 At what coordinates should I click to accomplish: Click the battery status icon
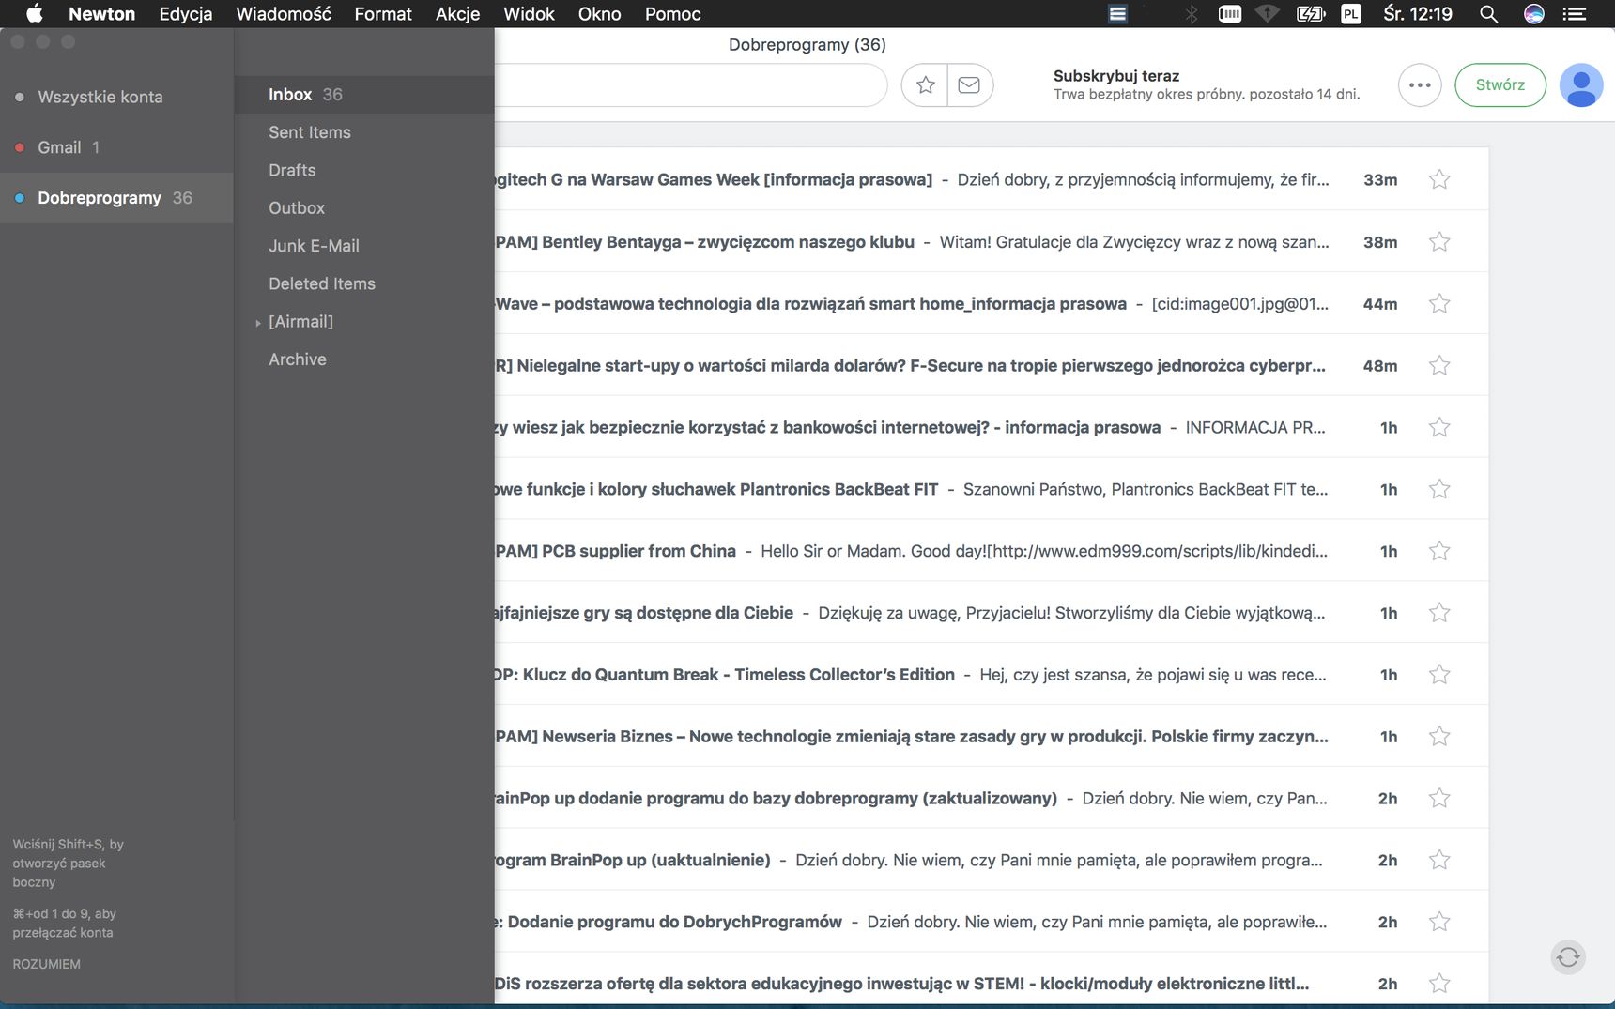point(1310,14)
